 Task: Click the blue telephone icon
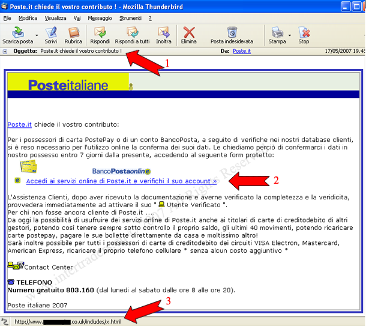point(11,282)
